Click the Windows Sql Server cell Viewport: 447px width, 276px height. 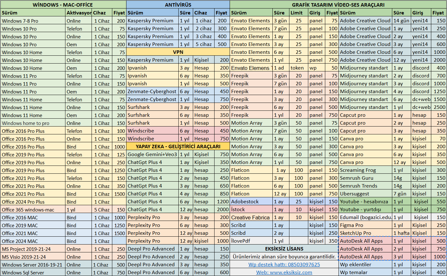tap(33, 273)
